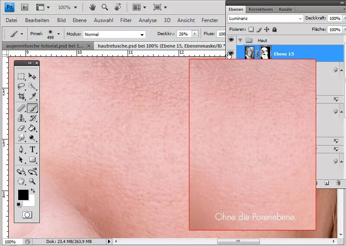Click the Photoshop Ps logo
Viewport: 346px width, 246px height.
[x=10, y=7]
